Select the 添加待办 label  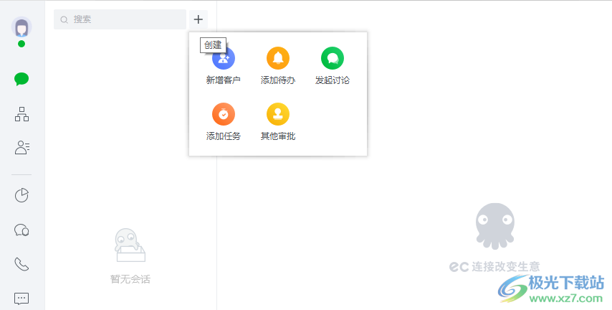278,80
